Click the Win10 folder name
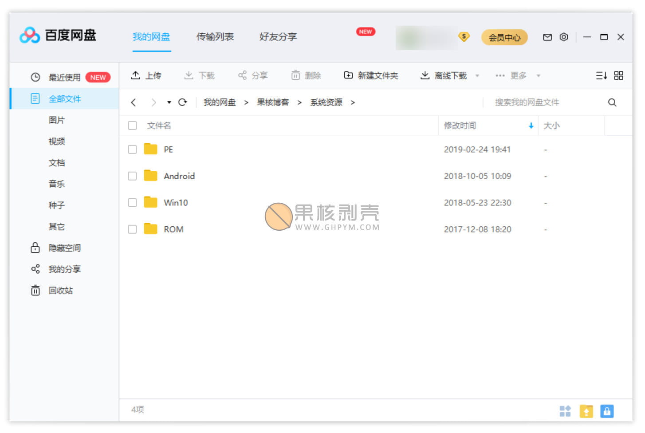This screenshot has width=645, height=433. point(176,203)
